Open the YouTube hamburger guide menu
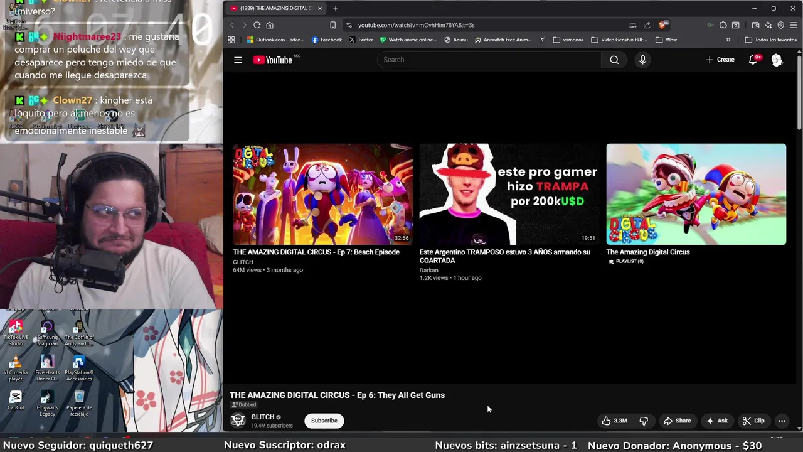 pos(238,60)
